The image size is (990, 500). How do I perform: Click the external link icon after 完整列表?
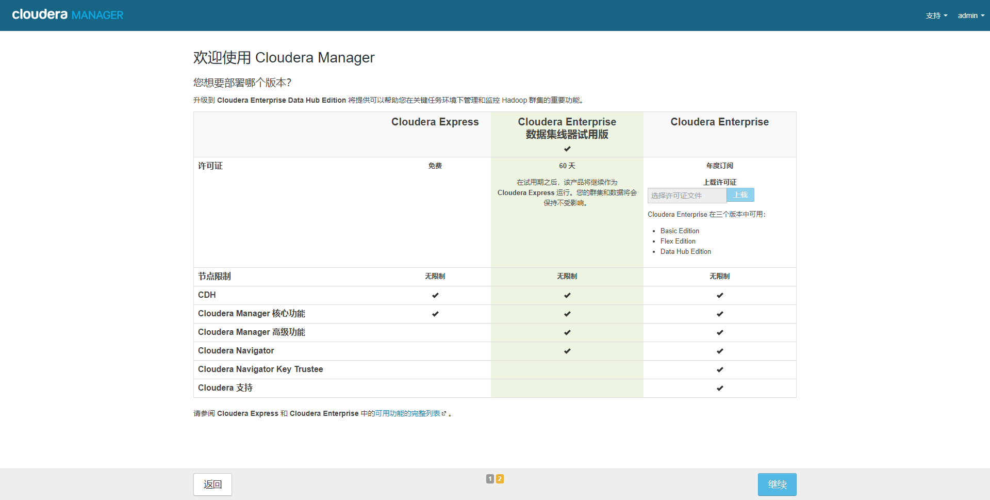click(x=444, y=413)
